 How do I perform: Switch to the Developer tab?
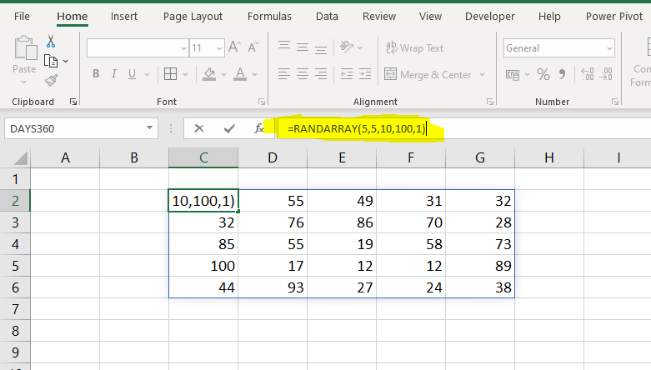(490, 16)
